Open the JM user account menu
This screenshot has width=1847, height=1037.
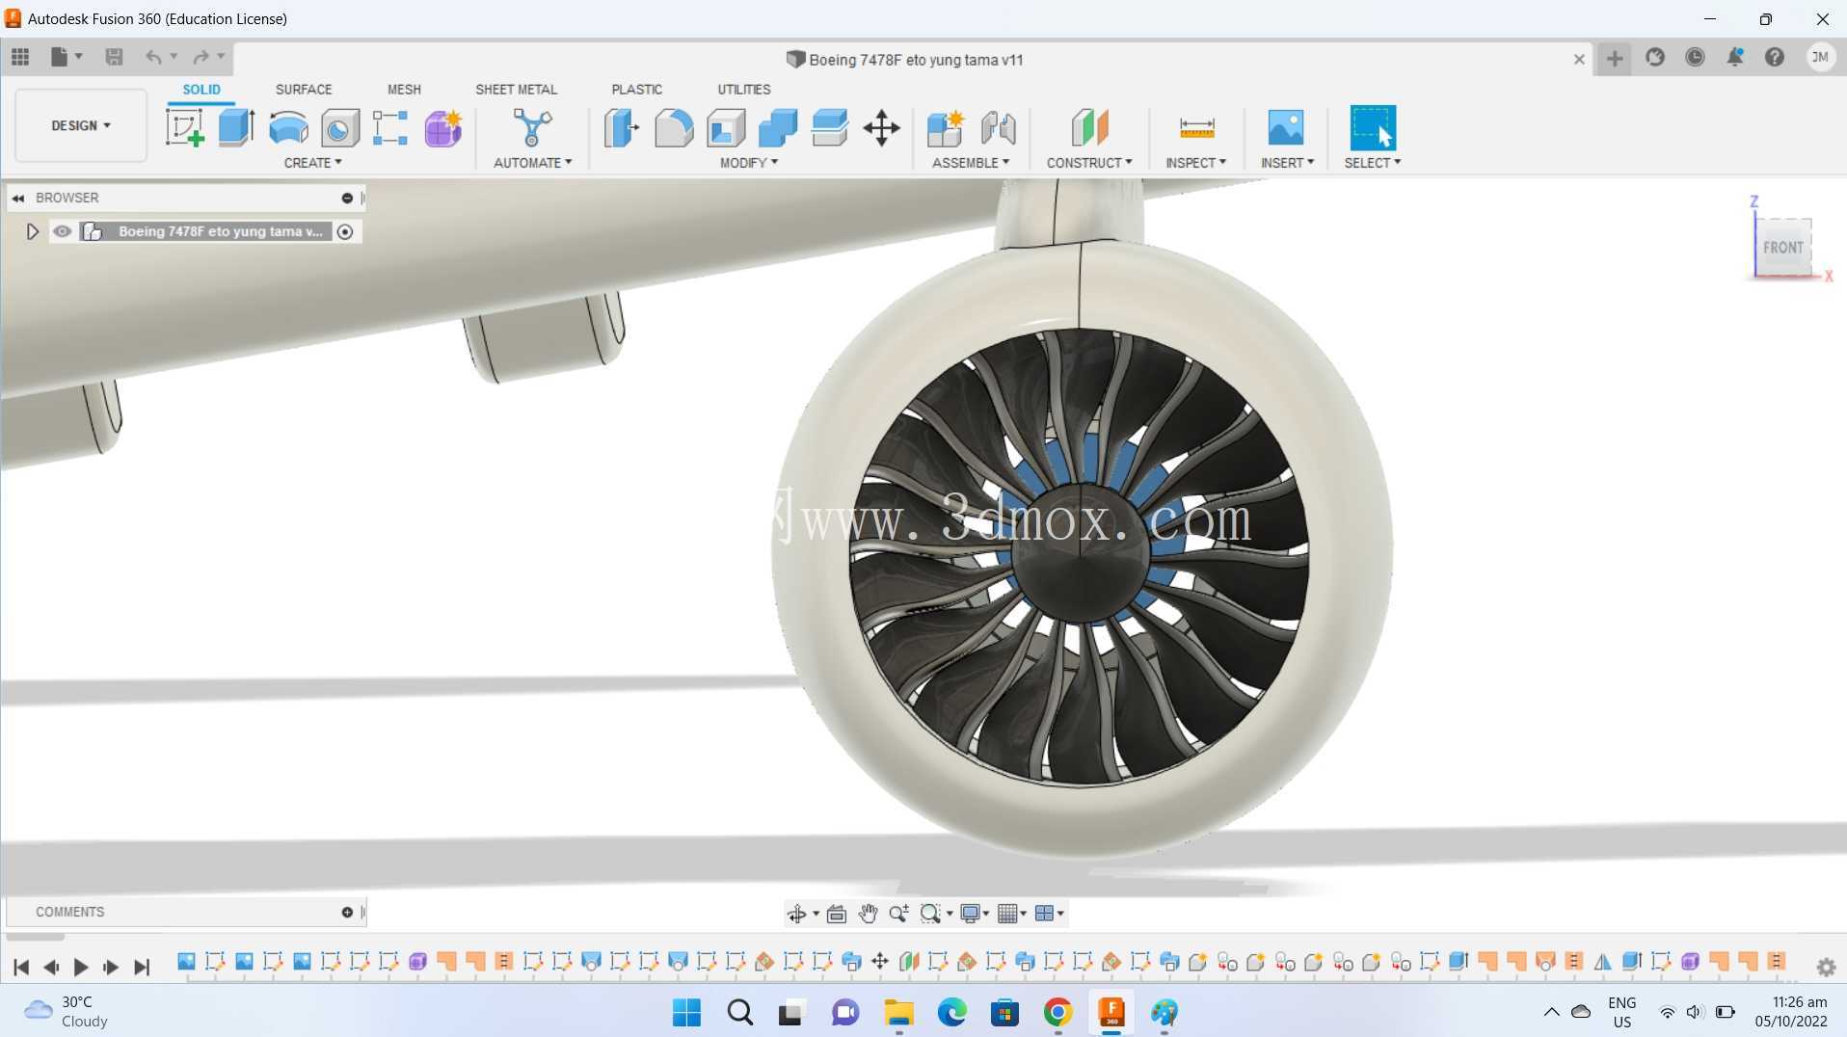1820,58
